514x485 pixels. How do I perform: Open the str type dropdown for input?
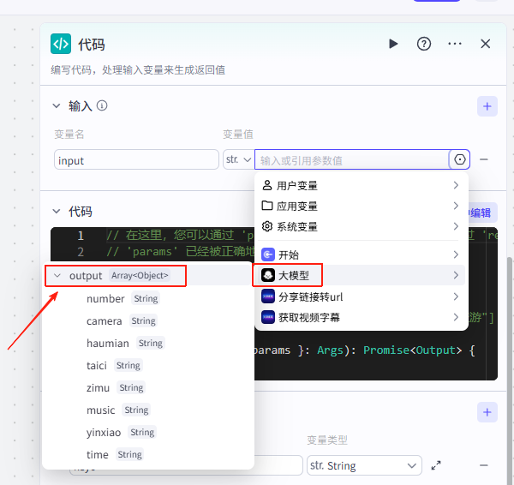pyautogui.click(x=237, y=159)
